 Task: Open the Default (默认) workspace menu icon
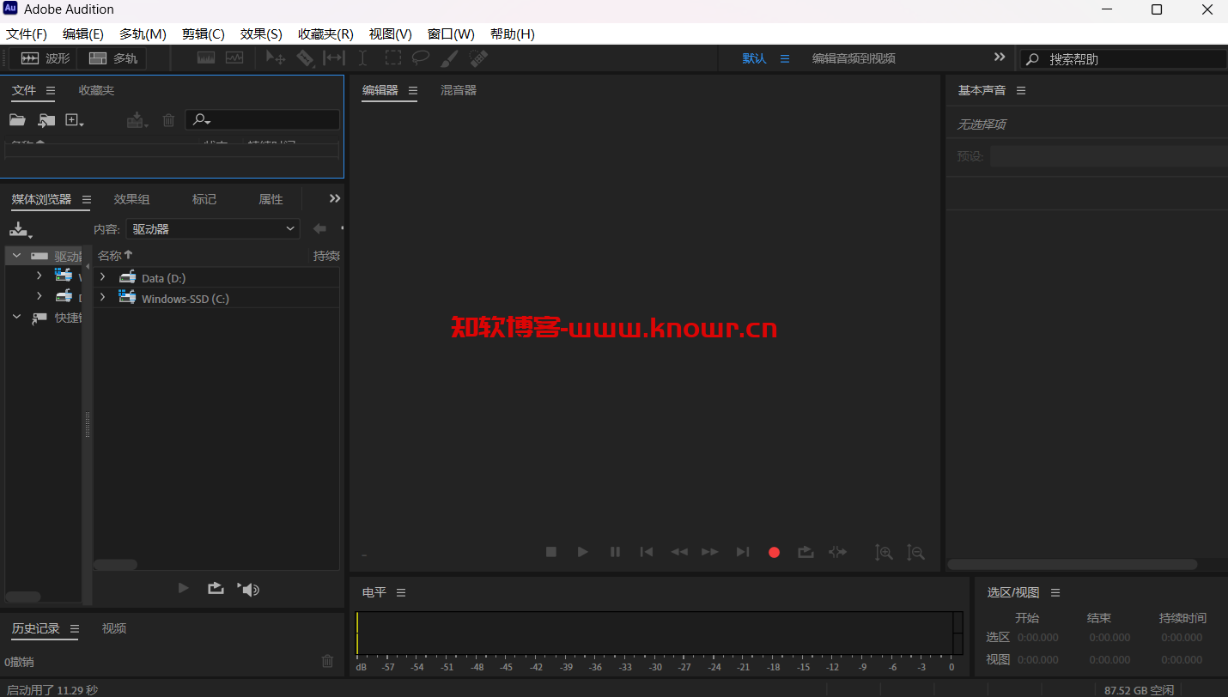click(x=784, y=58)
